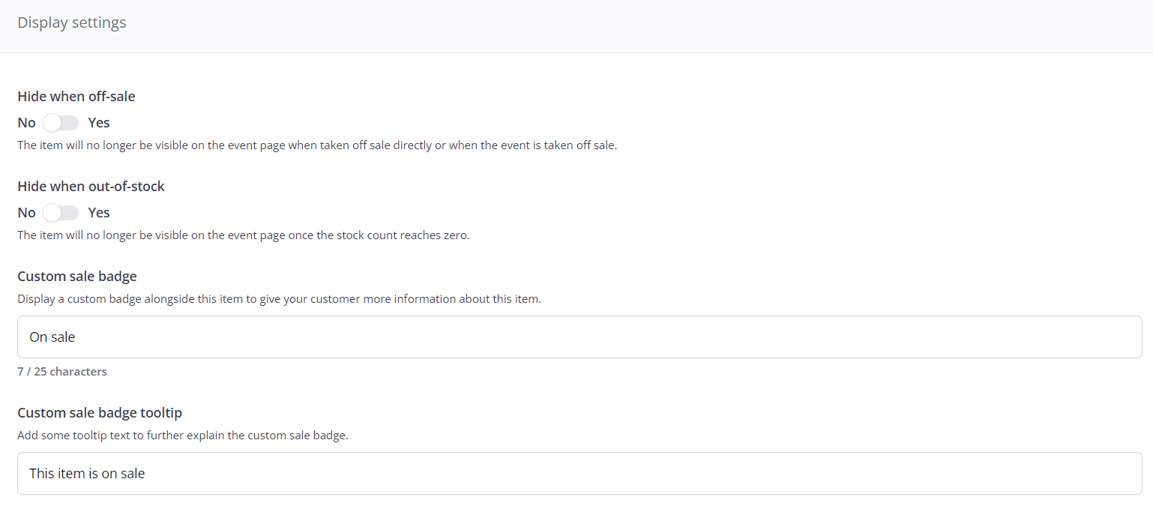1153x512 pixels.
Task: Click the '7 / 25 characters' counter
Action: pyautogui.click(x=62, y=372)
